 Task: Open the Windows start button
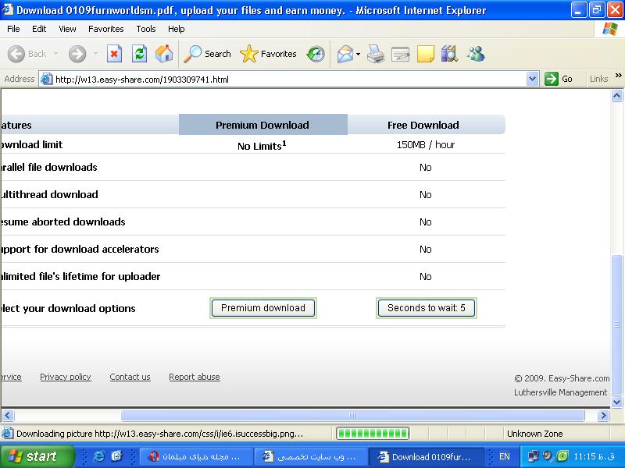point(37,456)
